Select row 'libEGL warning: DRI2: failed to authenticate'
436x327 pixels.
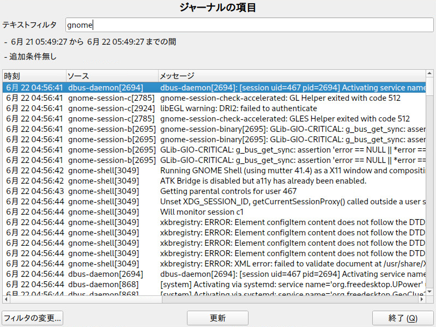pyautogui.click(x=214, y=108)
